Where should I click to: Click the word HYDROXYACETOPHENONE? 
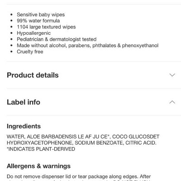[39, 143]
